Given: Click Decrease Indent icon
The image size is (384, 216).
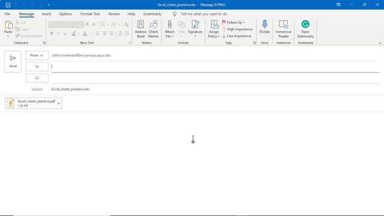Looking at the screenshot, I should click(120, 34).
